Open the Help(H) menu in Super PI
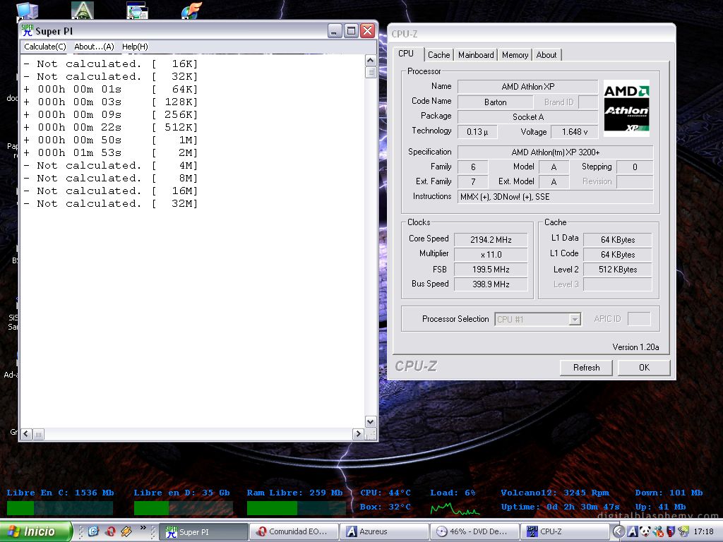Viewport: 723px width, 542px height. (x=135, y=47)
